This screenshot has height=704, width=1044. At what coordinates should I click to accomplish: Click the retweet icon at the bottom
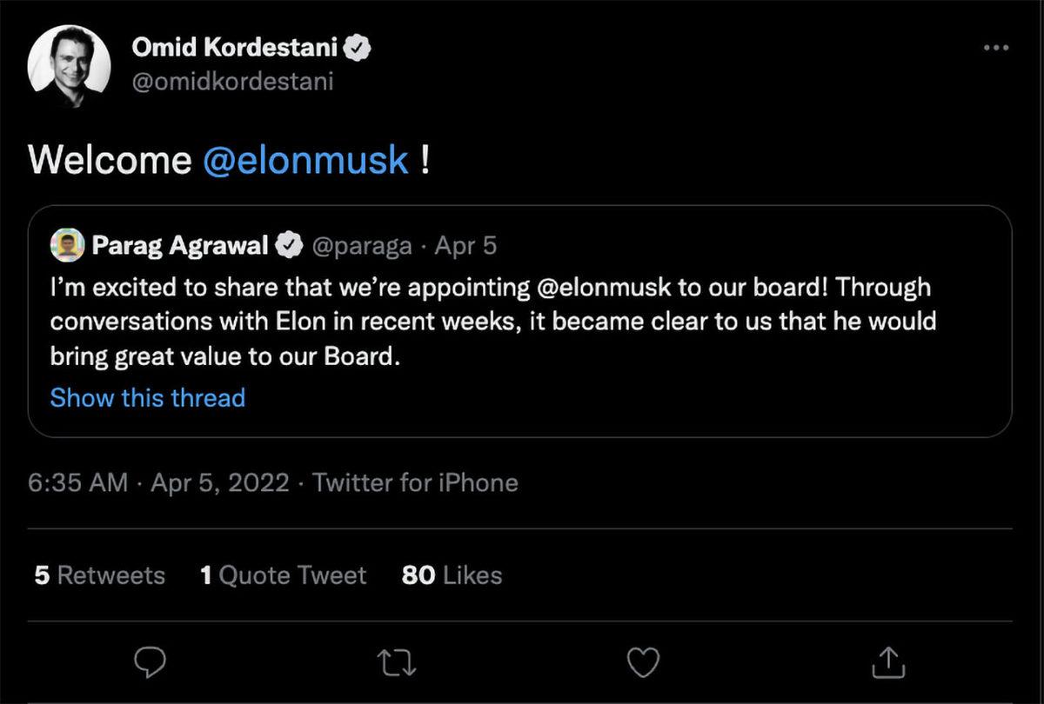397,662
